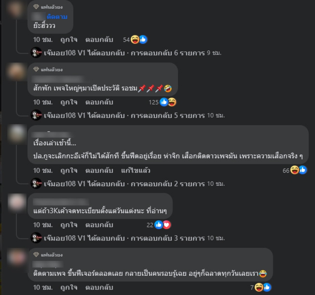Open reaction list showing 66 reactions
This screenshot has height=295, width=315.
295,170
